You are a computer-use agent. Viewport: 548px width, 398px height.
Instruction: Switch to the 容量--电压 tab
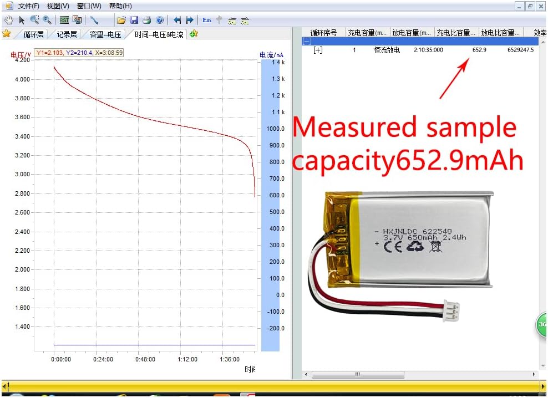pos(105,34)
